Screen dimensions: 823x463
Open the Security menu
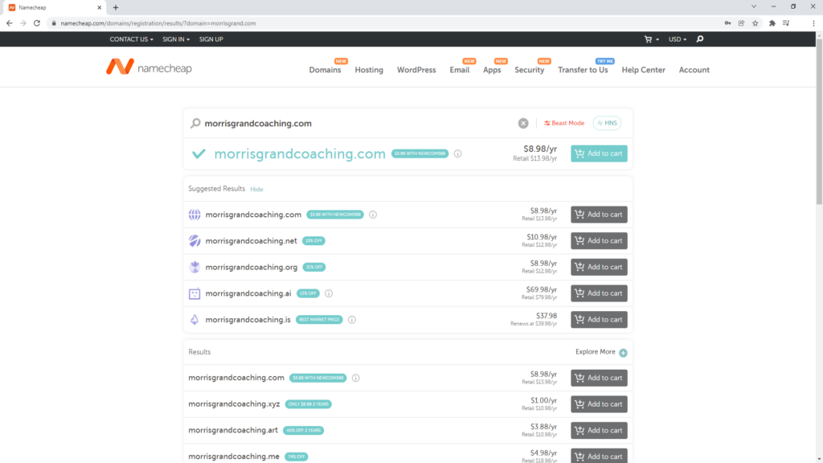coord(529,70)
